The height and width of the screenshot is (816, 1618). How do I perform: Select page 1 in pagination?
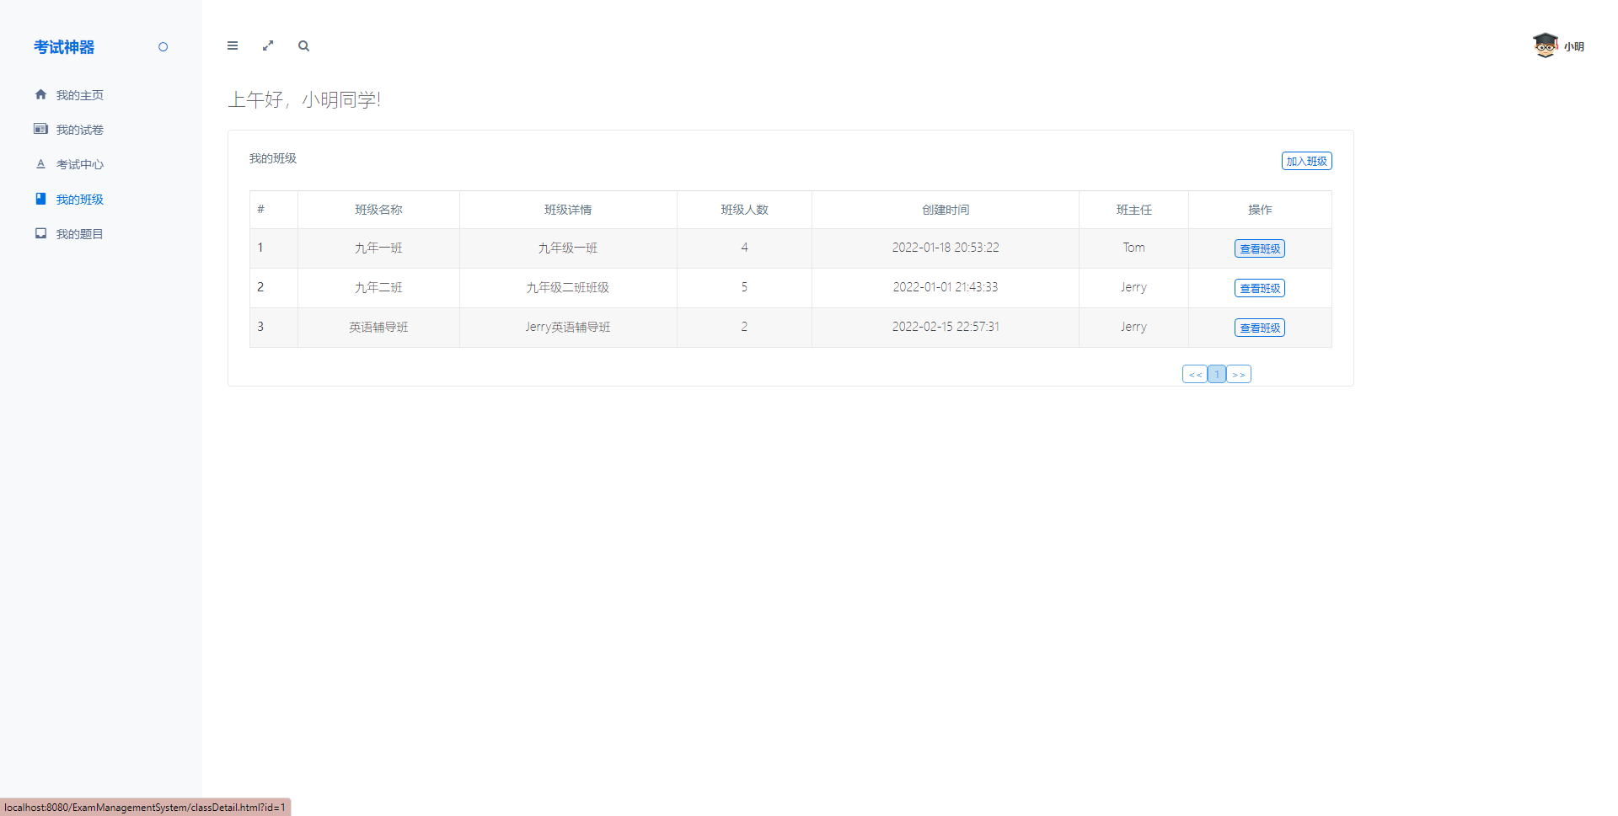1217,374
